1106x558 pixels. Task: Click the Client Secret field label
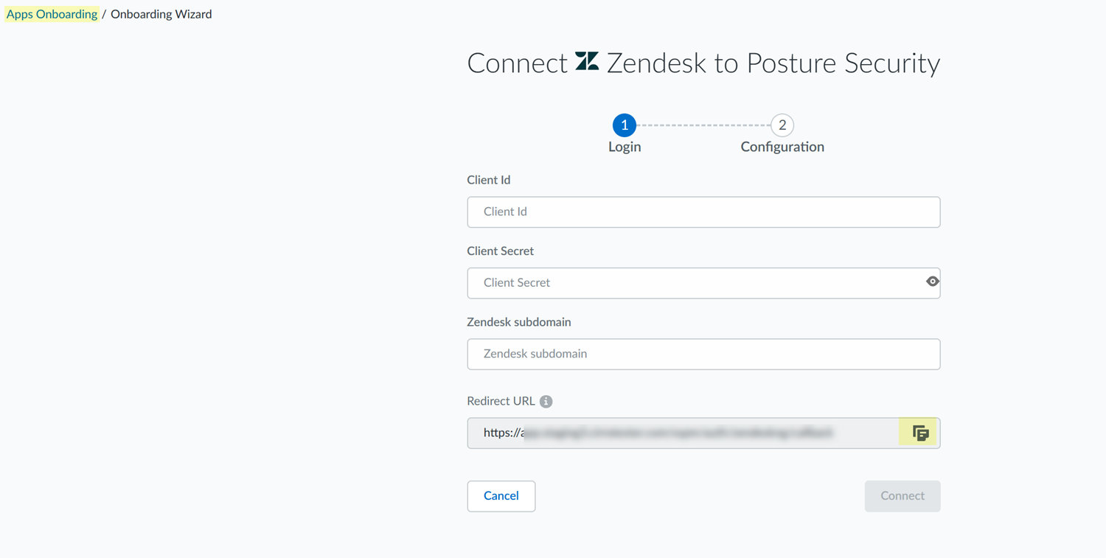[x=500, y=251]
